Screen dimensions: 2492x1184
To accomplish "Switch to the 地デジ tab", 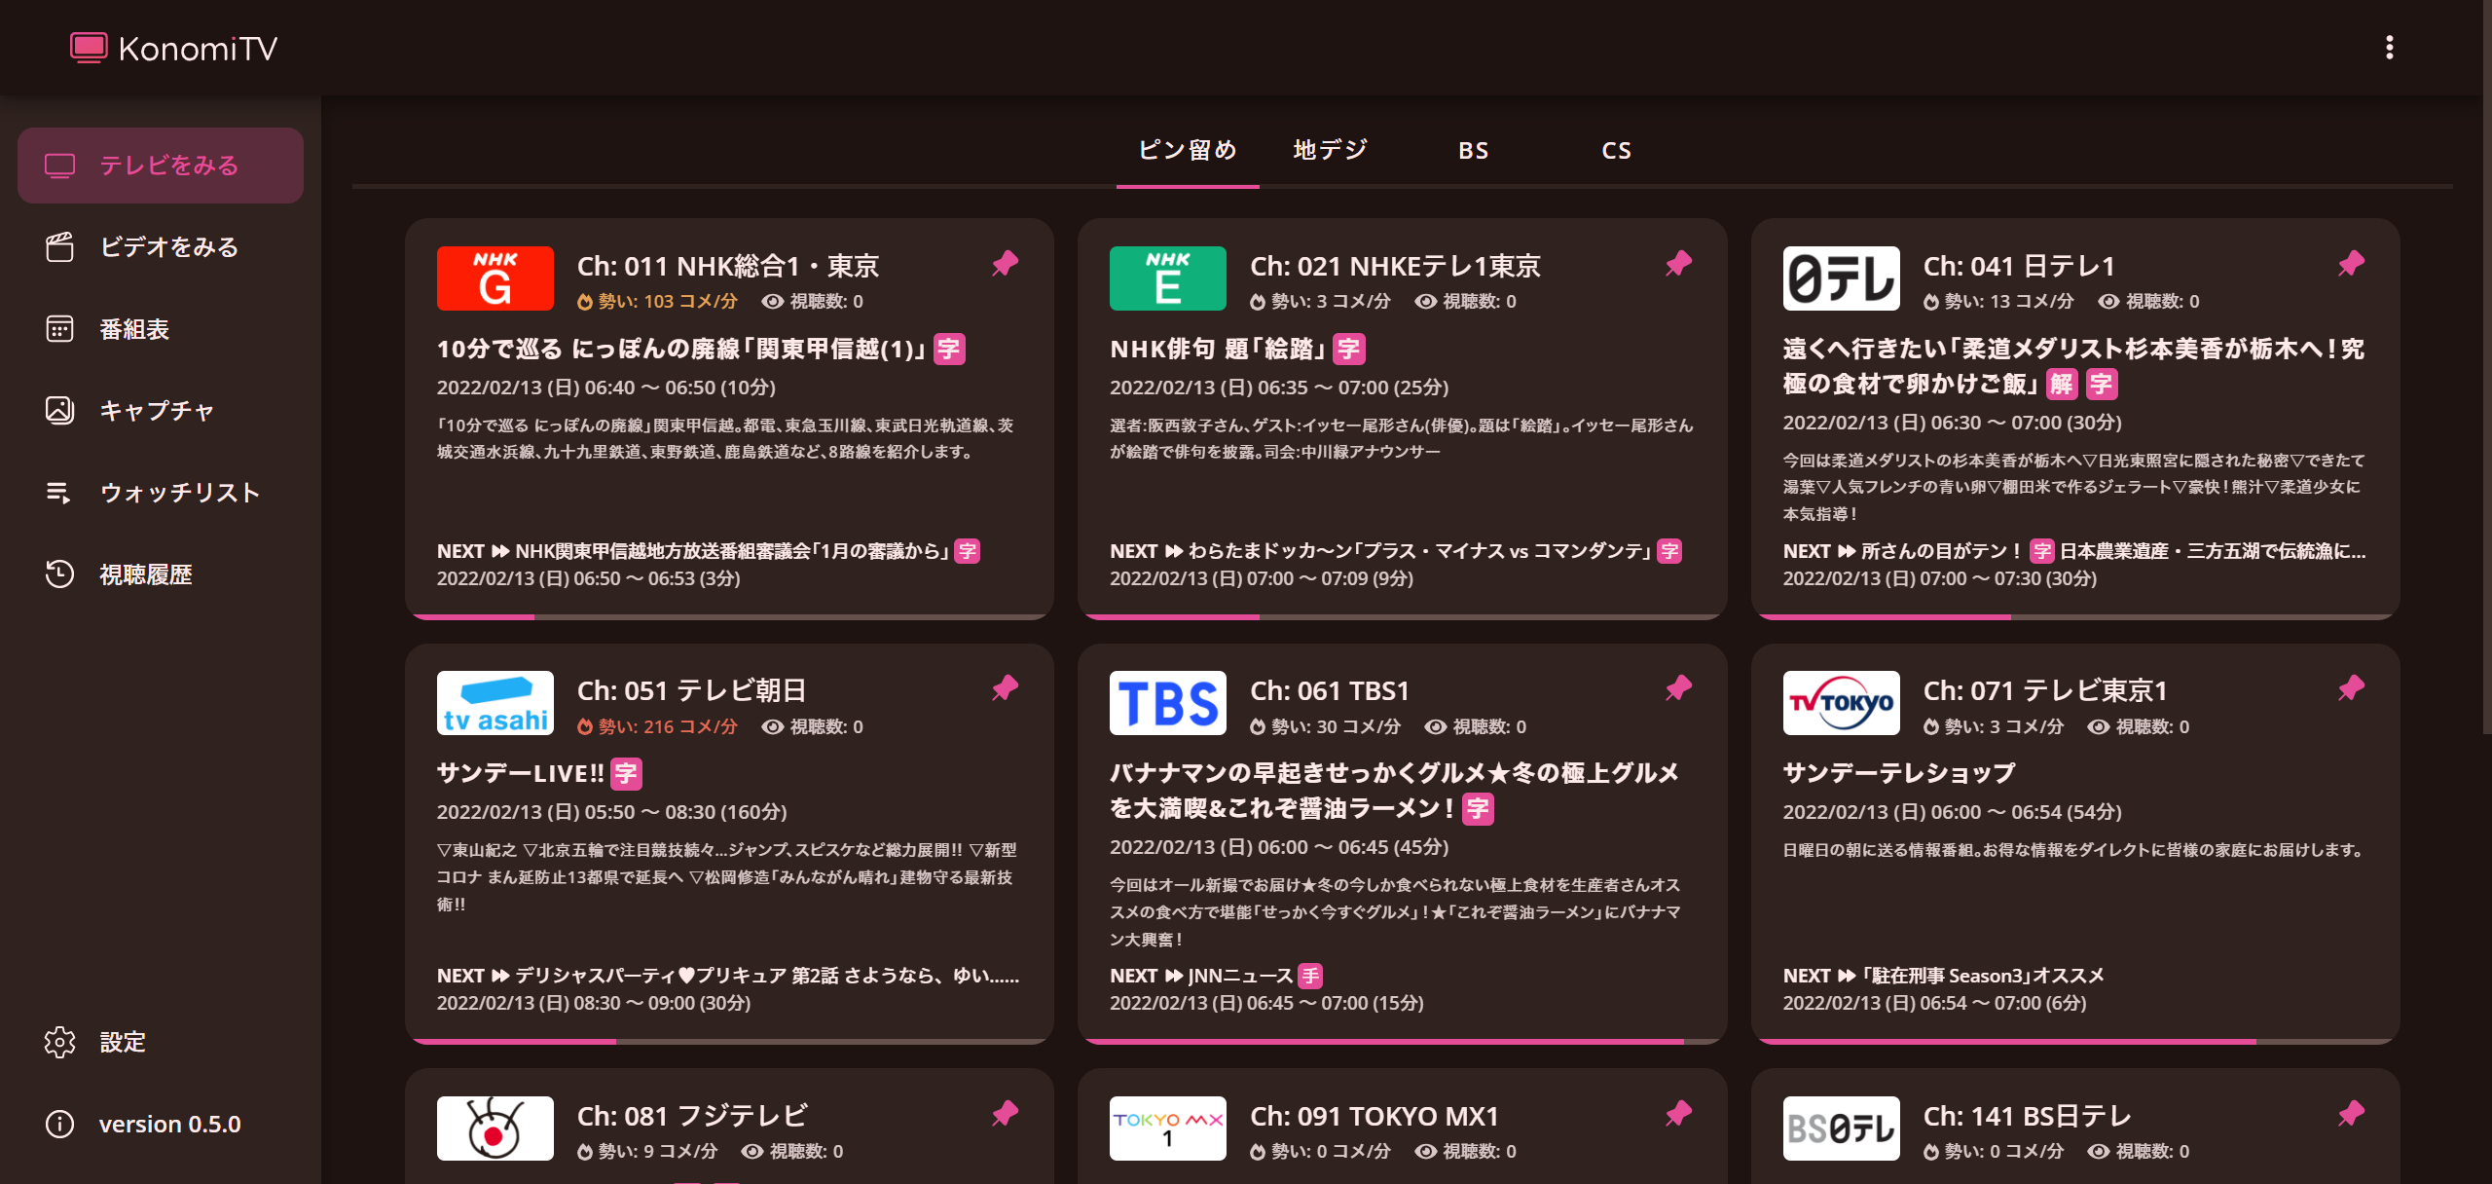I will coord(1330,150).
